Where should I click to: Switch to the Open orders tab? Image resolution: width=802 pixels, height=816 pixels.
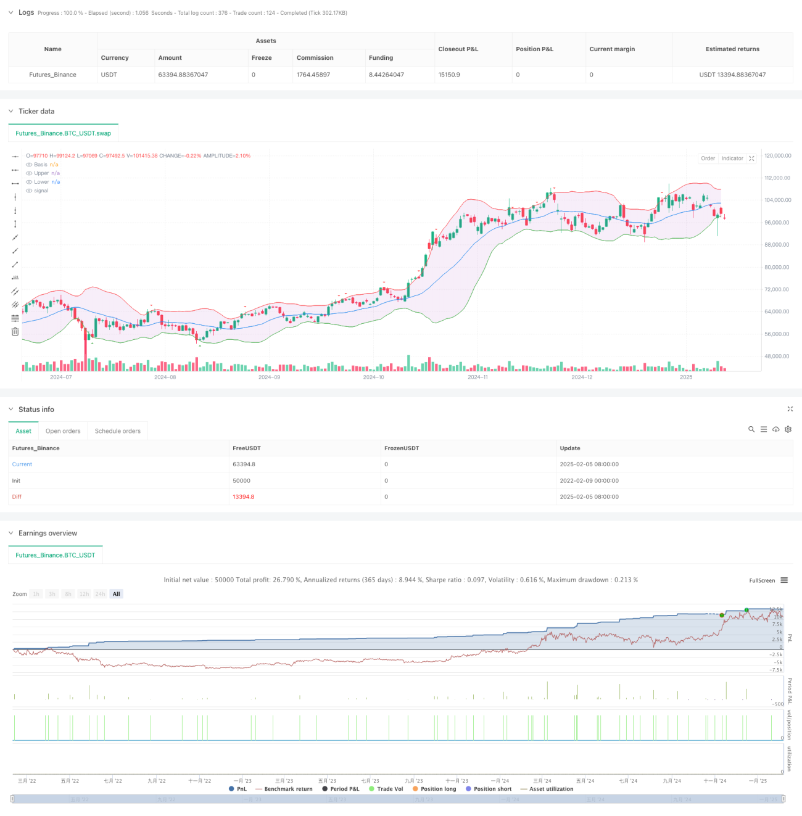coord(63,431)
